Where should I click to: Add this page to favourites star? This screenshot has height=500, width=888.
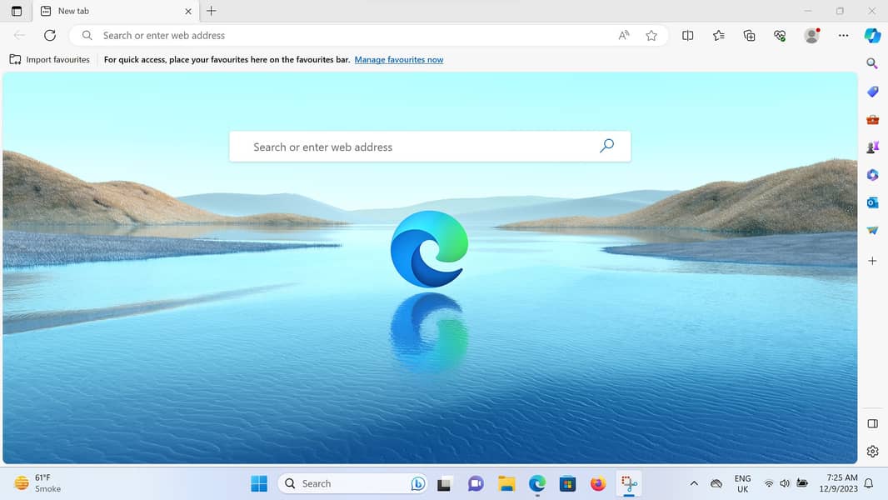(651, 36)
